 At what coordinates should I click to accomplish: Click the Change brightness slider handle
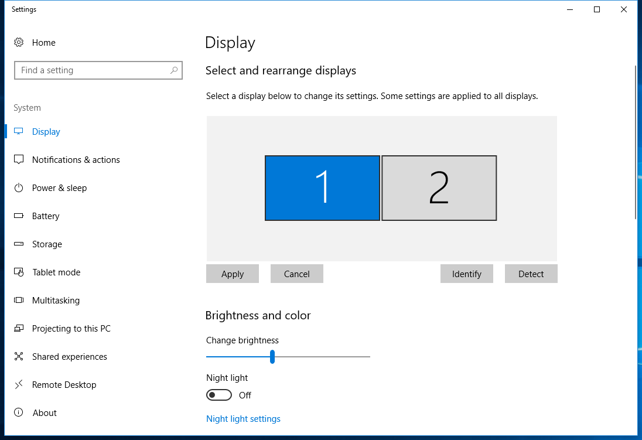[272, 356]
